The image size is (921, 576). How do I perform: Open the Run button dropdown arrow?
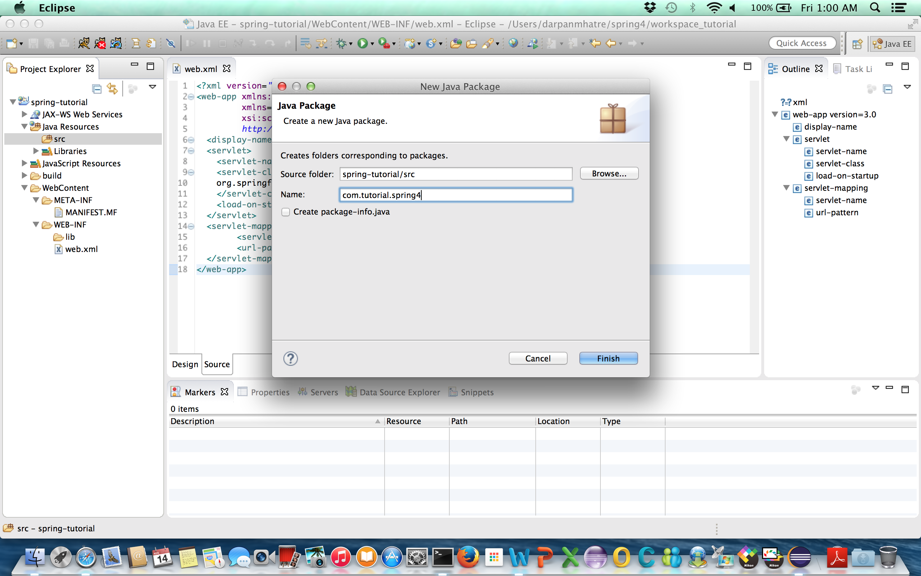point(372,44)
